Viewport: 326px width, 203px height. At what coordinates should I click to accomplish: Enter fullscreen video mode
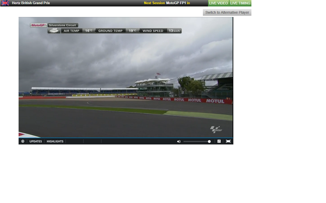coord(228,141)
